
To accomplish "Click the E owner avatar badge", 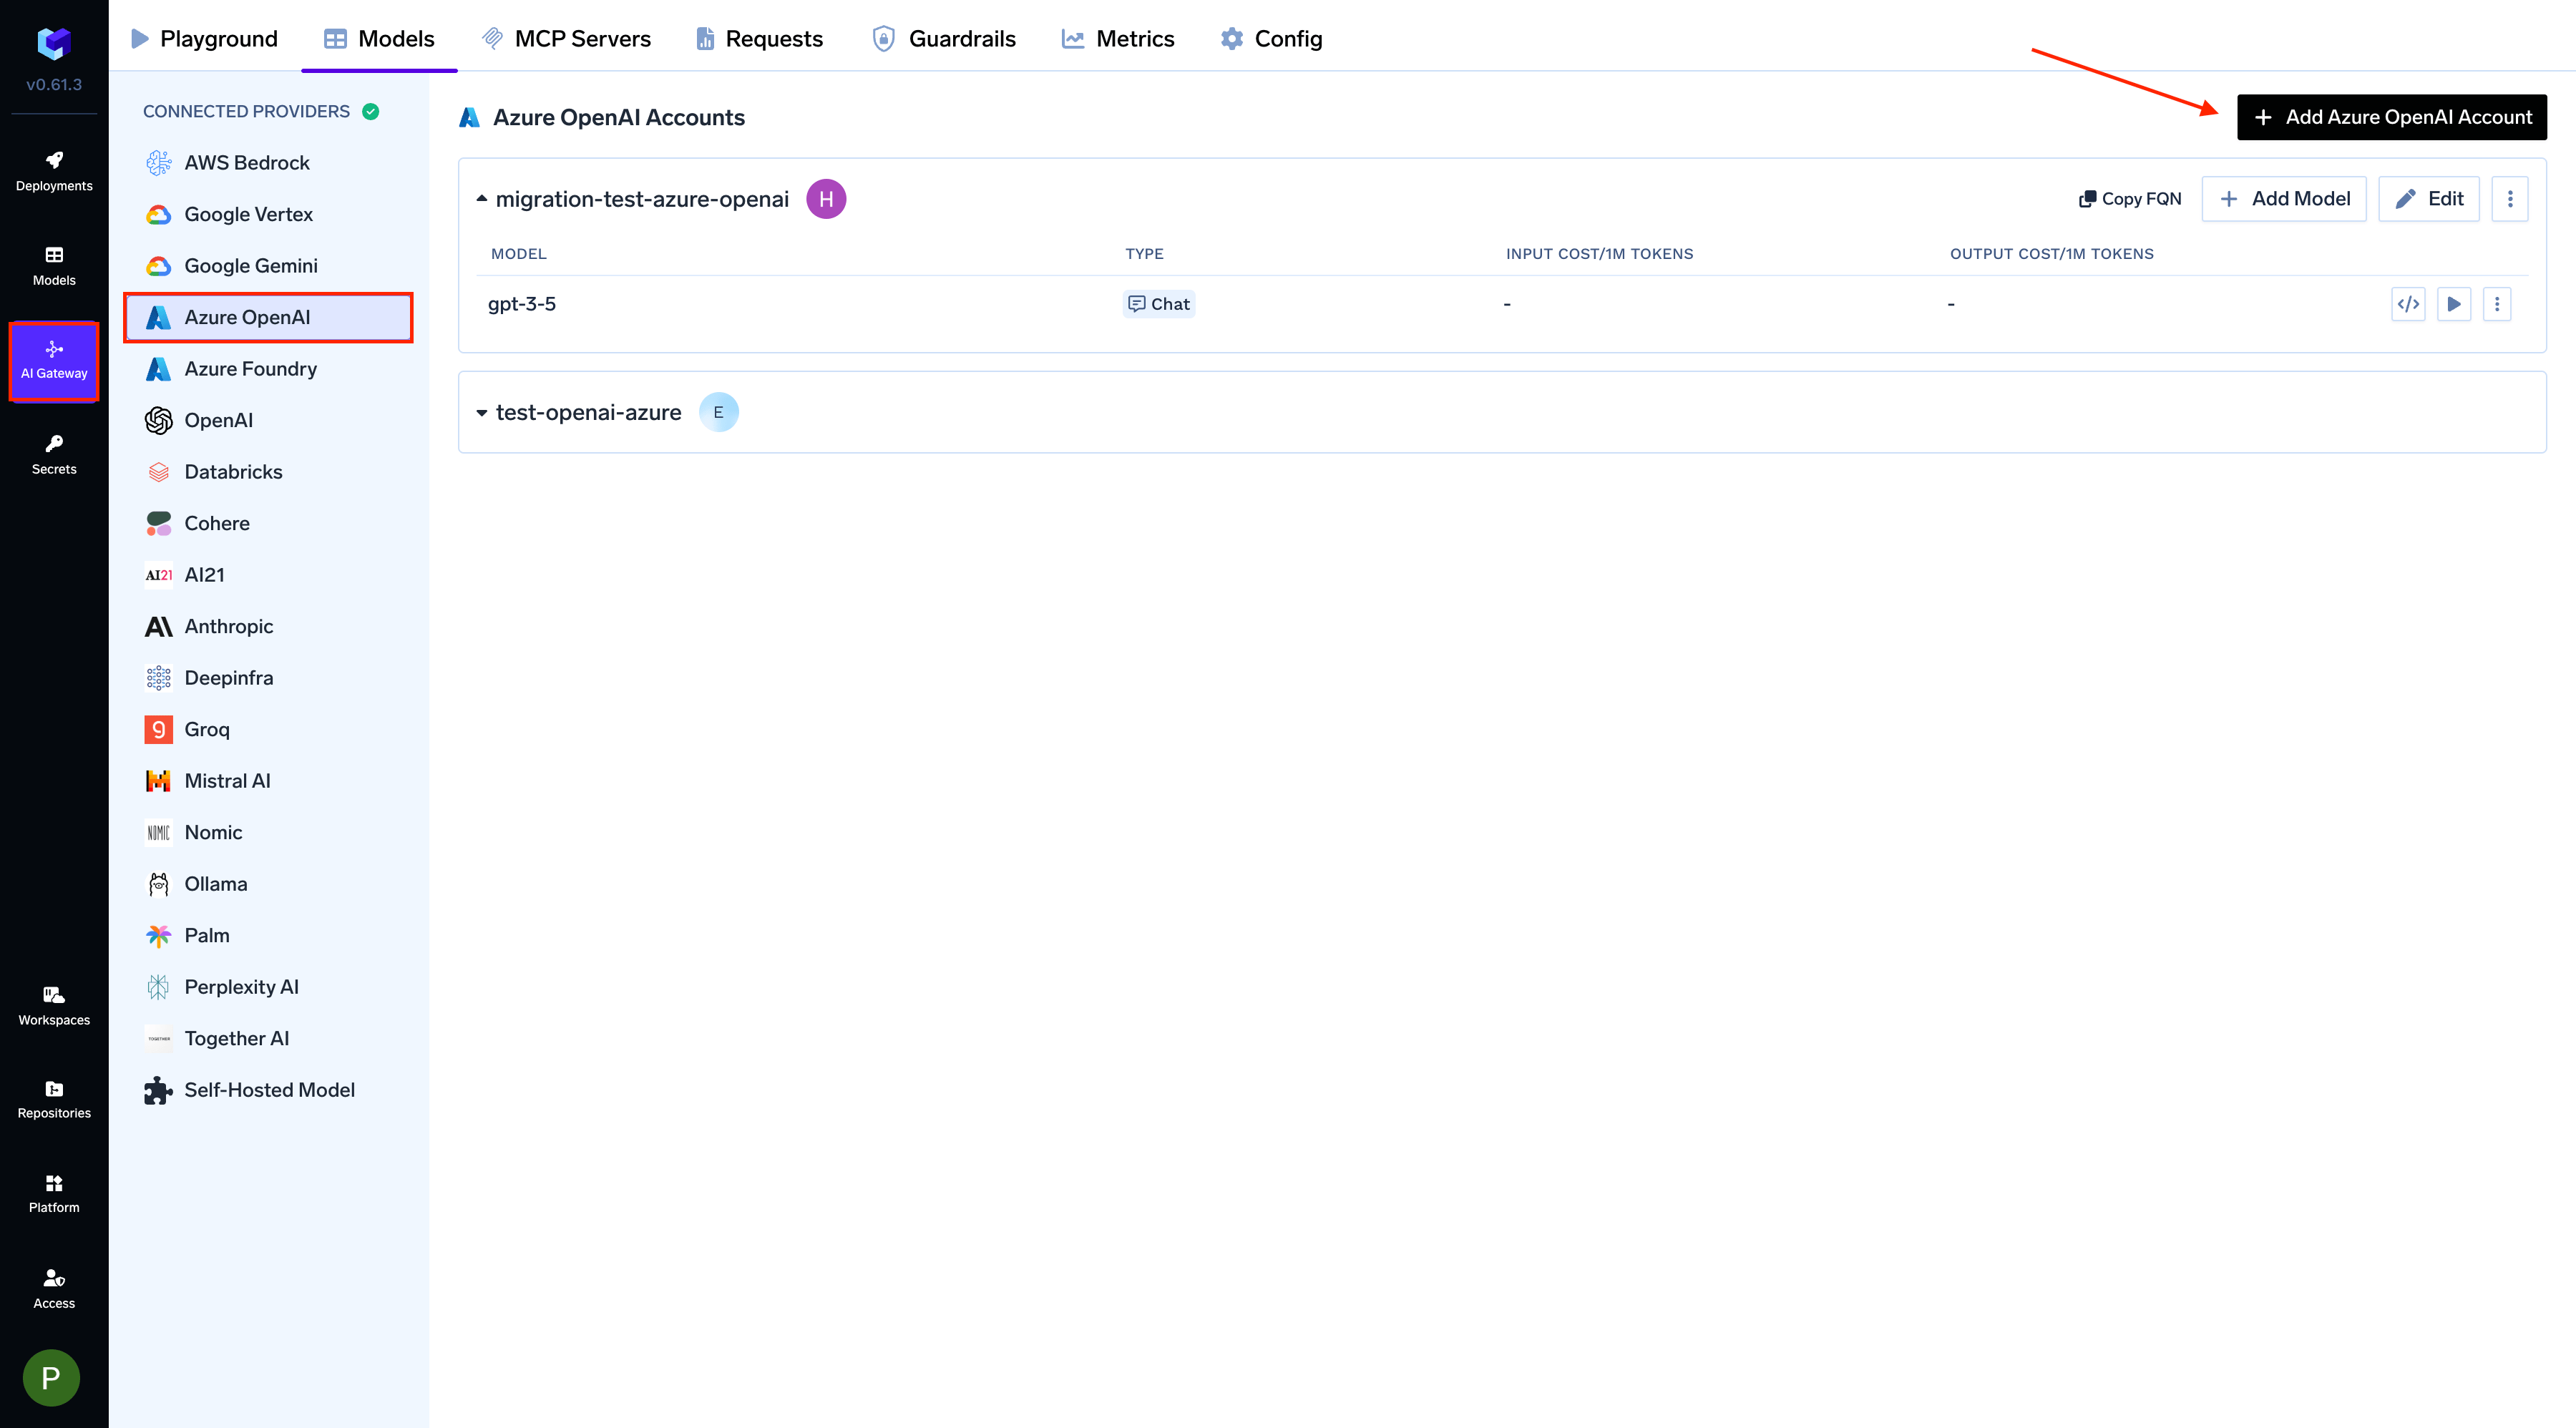I will pyautogui.click(x=718, y=412).
